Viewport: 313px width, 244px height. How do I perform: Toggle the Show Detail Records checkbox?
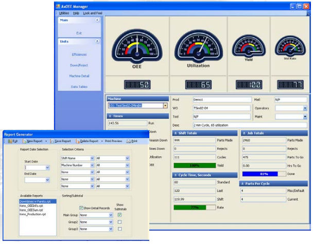click(81, 208)
